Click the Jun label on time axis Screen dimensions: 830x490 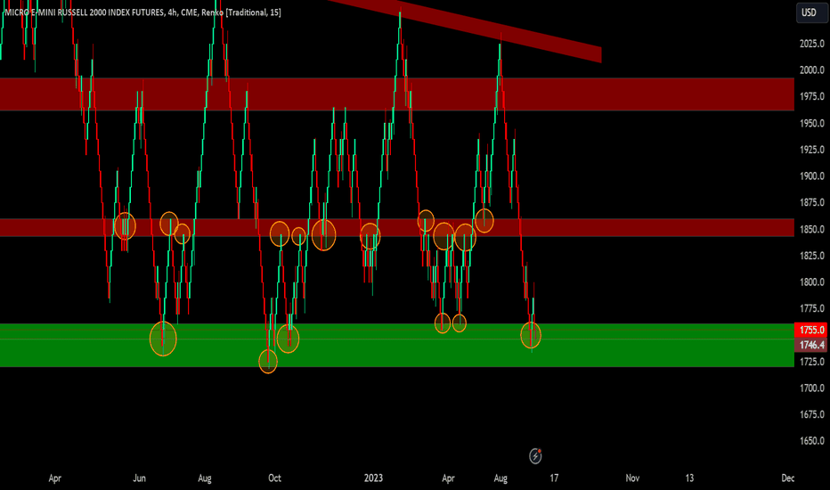[x=139, y=478]
